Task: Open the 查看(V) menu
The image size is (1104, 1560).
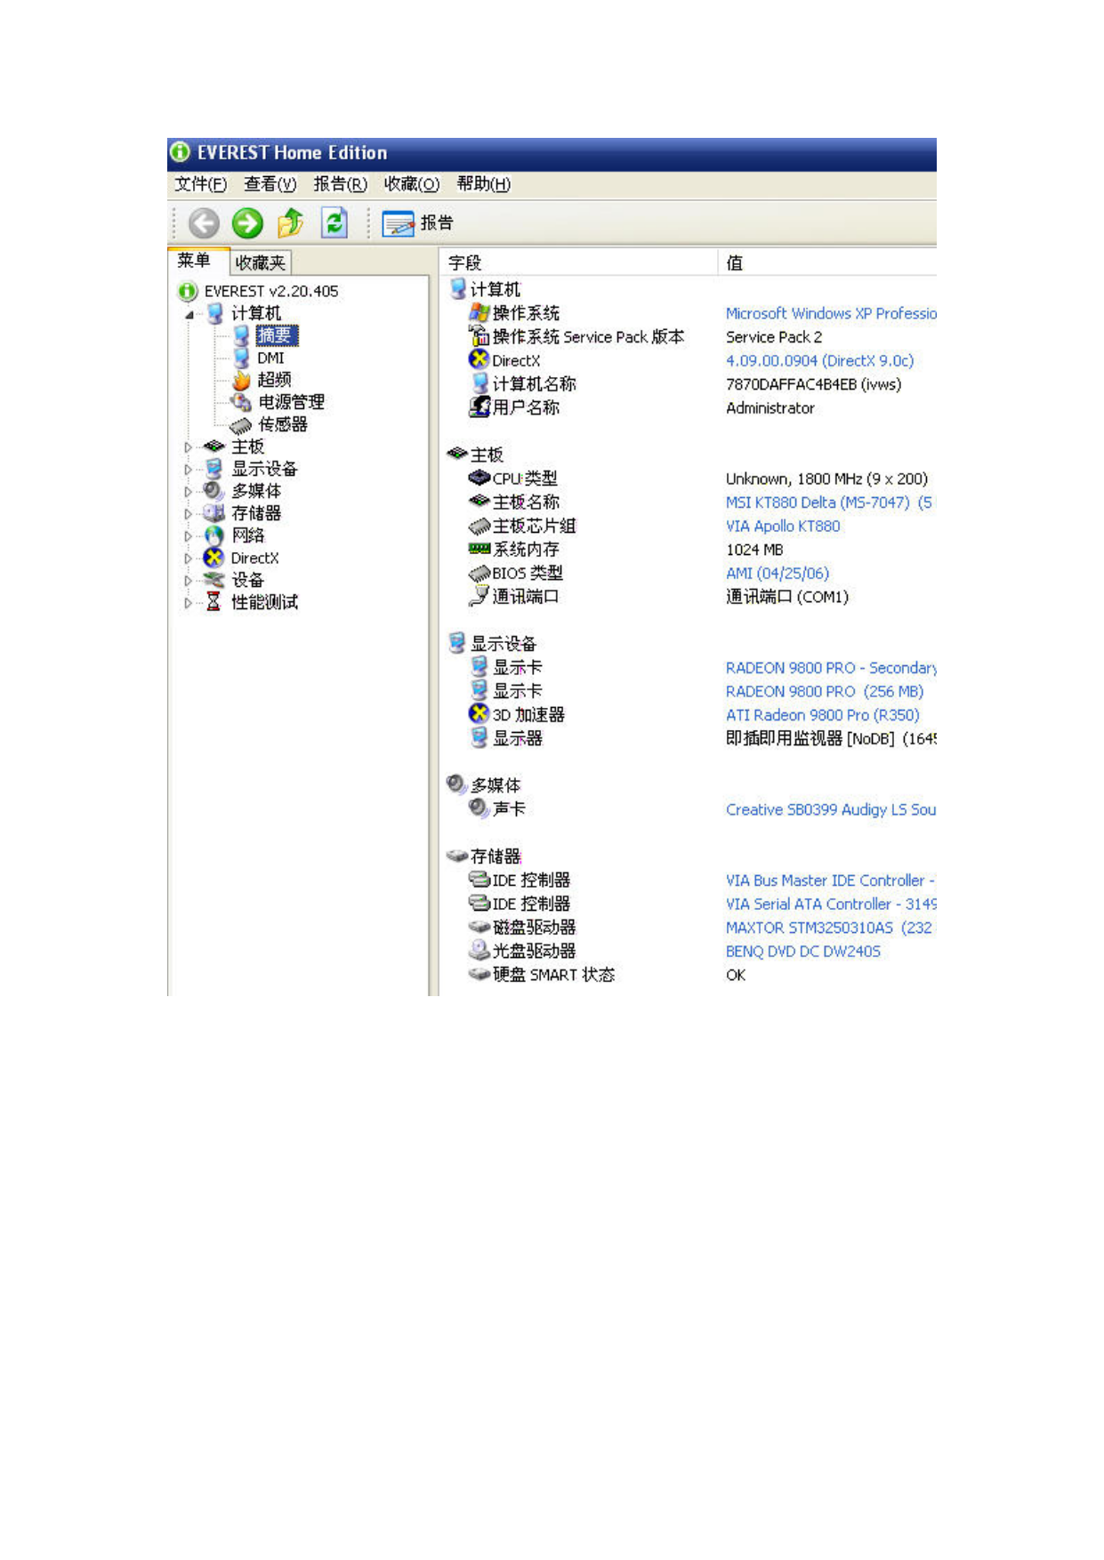Action: click(270, 184)
